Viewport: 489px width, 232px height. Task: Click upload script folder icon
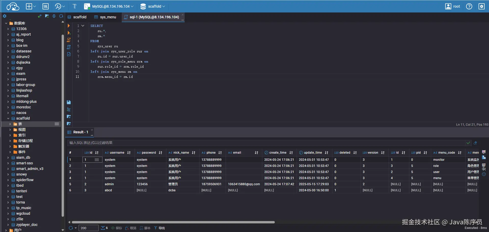[x=69, y=124]
